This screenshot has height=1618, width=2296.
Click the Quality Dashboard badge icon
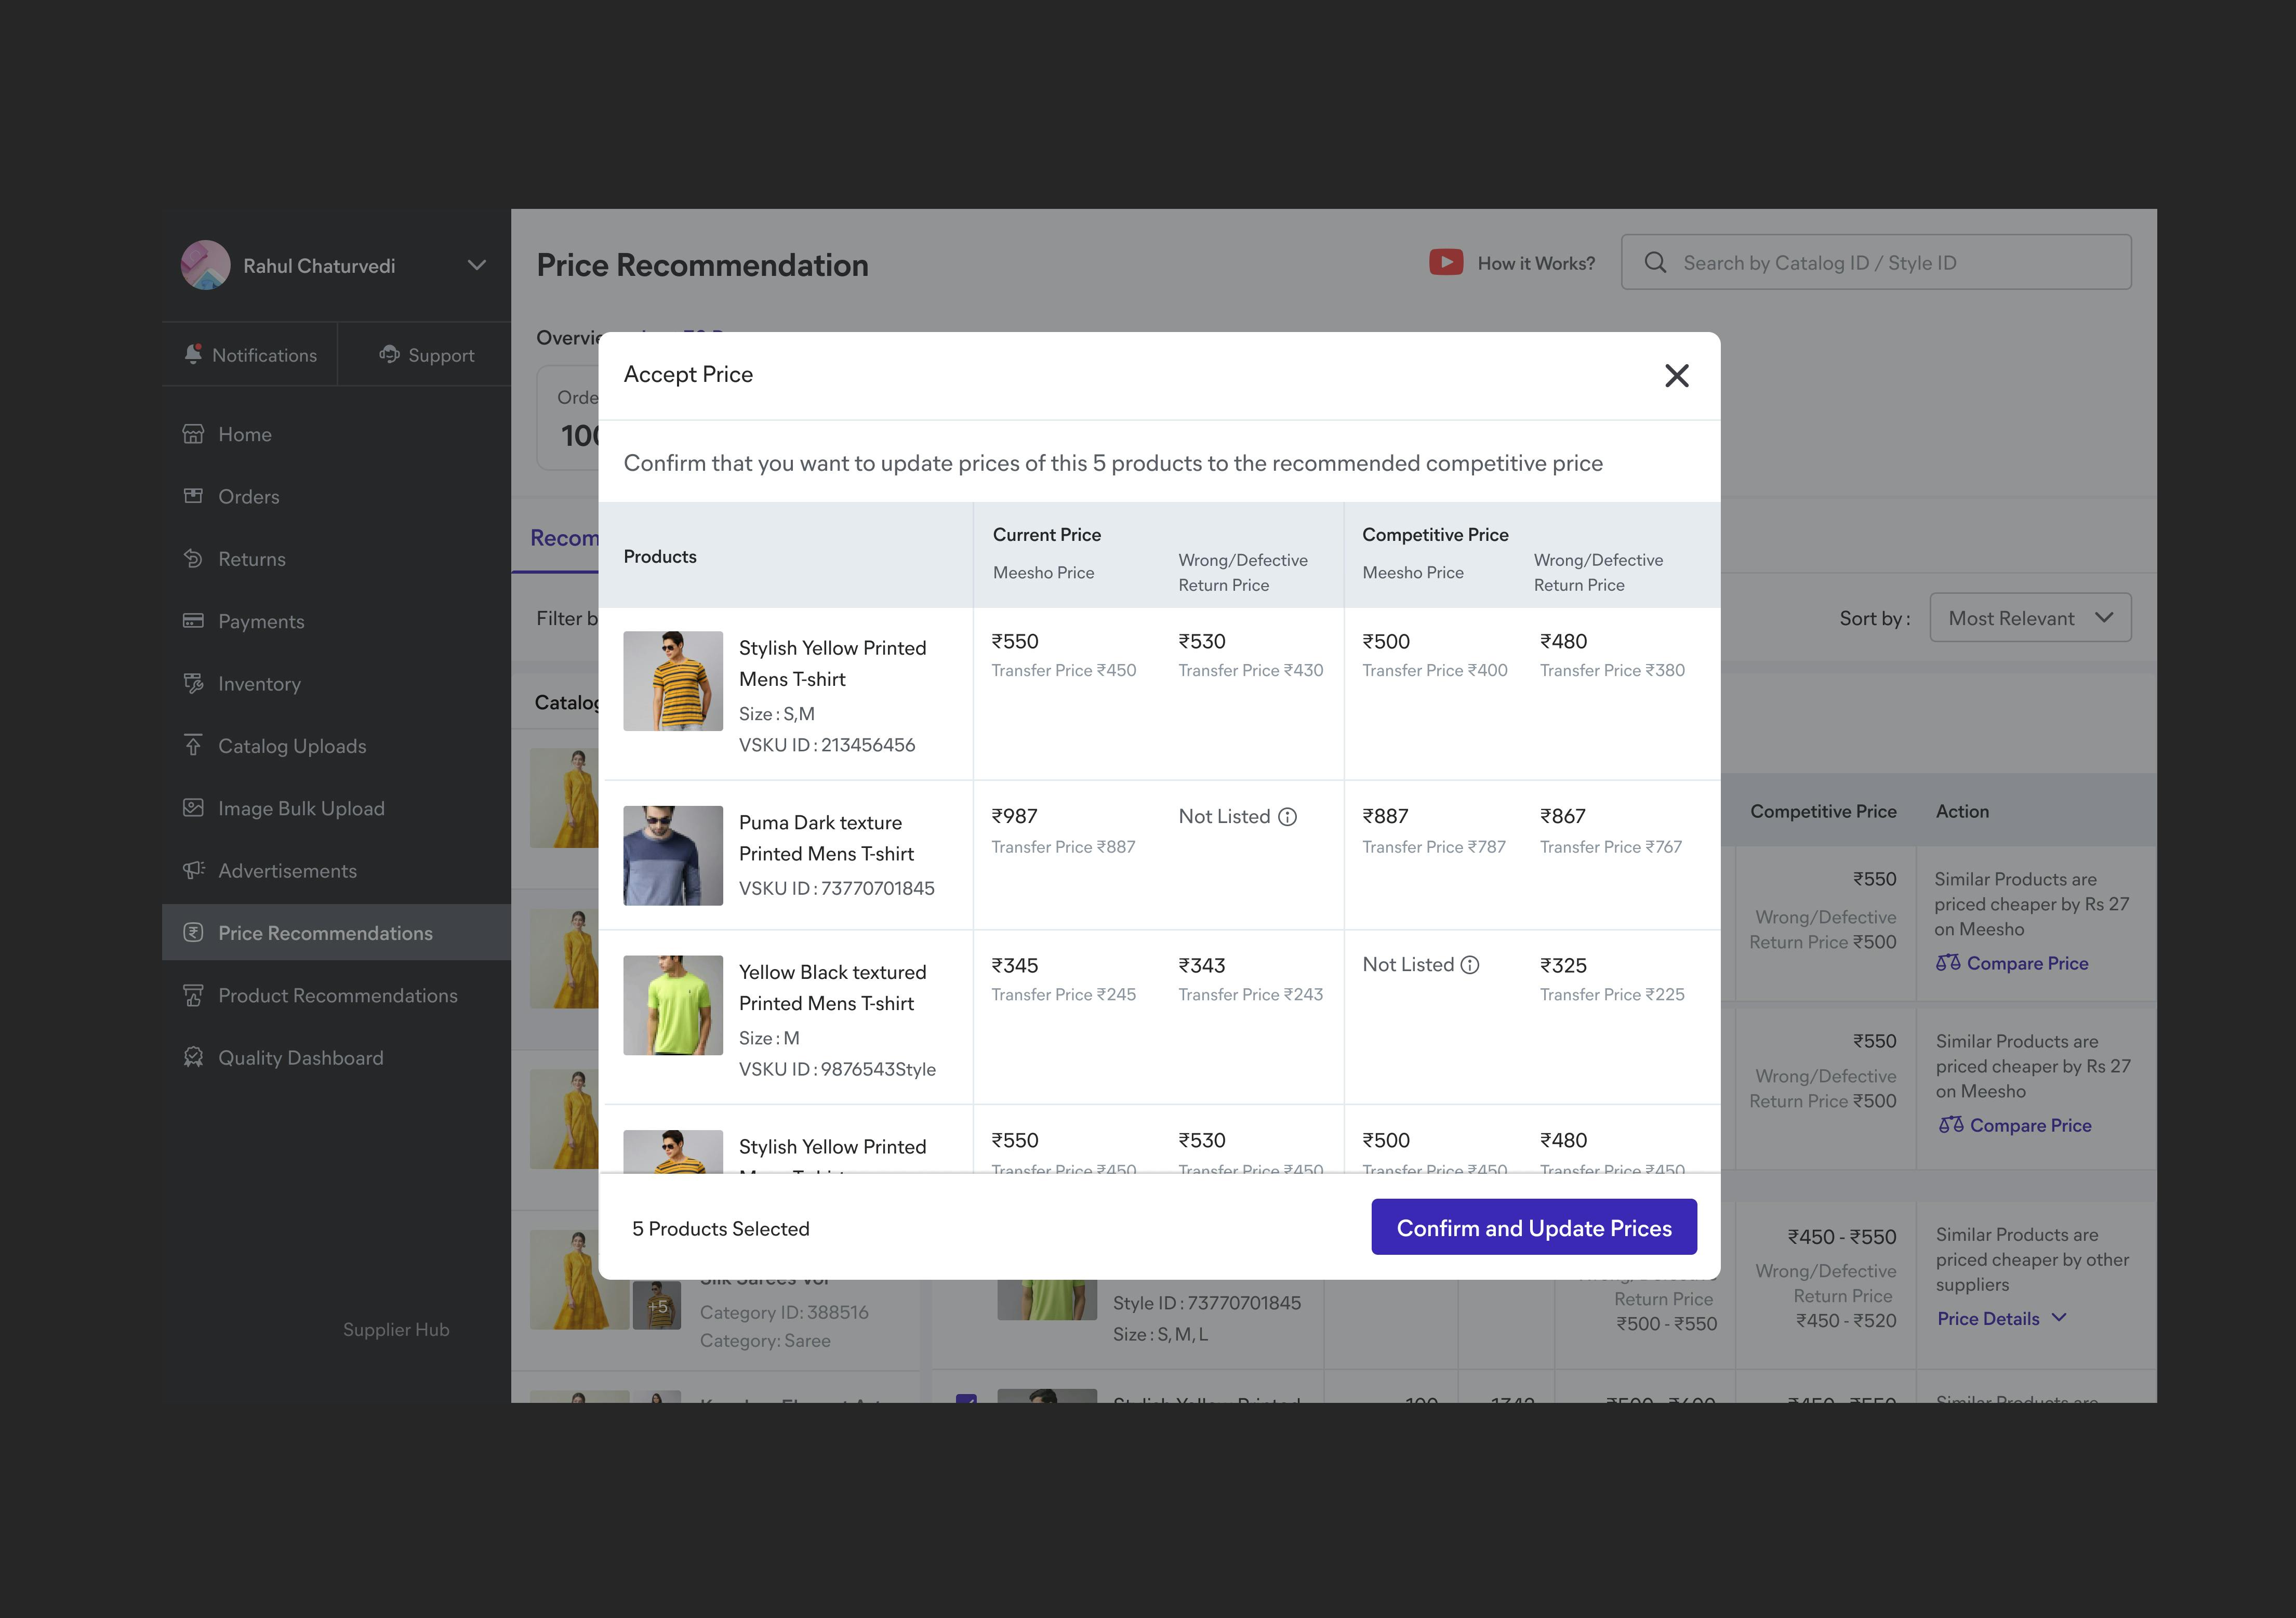(x=193, y=1057)
